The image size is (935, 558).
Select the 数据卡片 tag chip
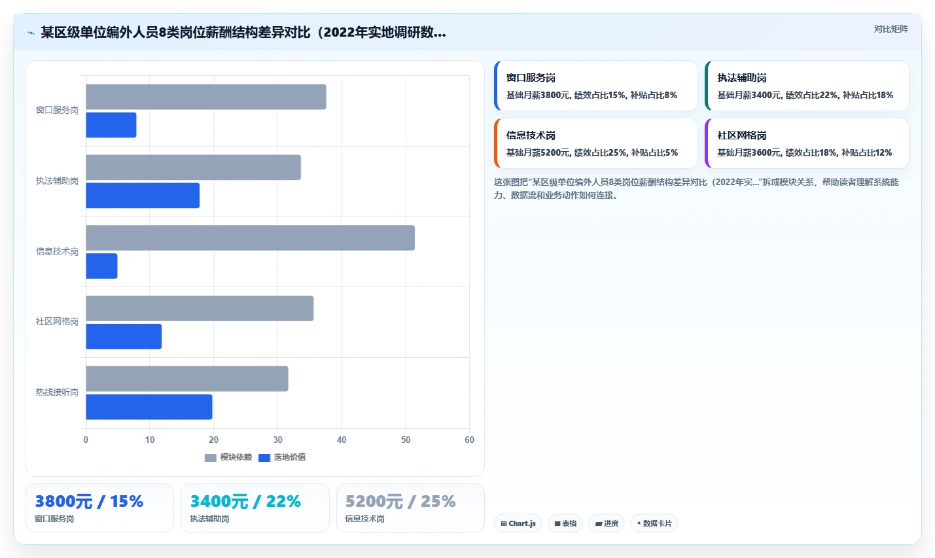pos(654,523)
